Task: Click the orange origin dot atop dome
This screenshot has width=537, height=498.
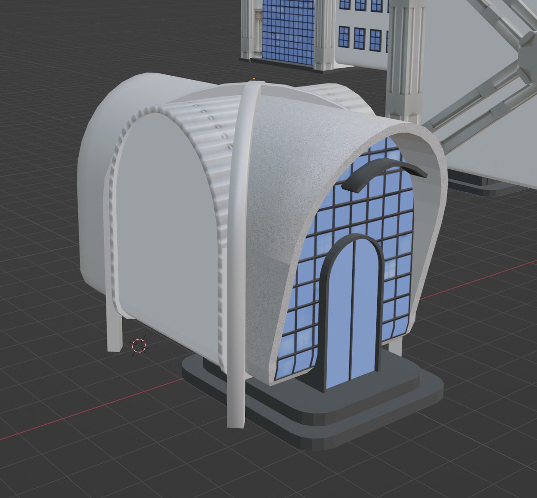Action: 254,78
